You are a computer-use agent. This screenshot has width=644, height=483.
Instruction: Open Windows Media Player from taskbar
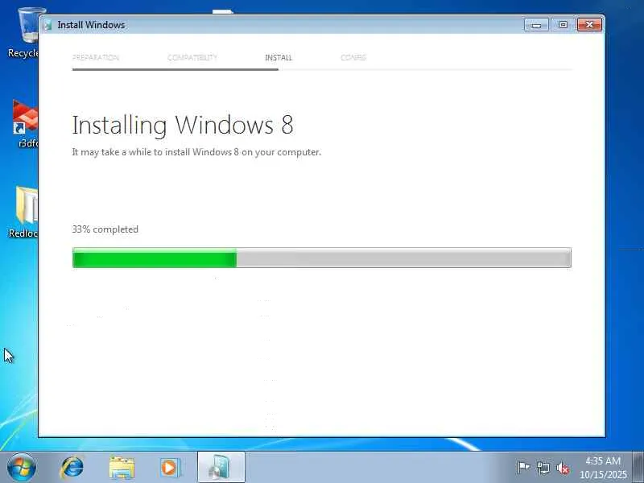coord(169,468)
